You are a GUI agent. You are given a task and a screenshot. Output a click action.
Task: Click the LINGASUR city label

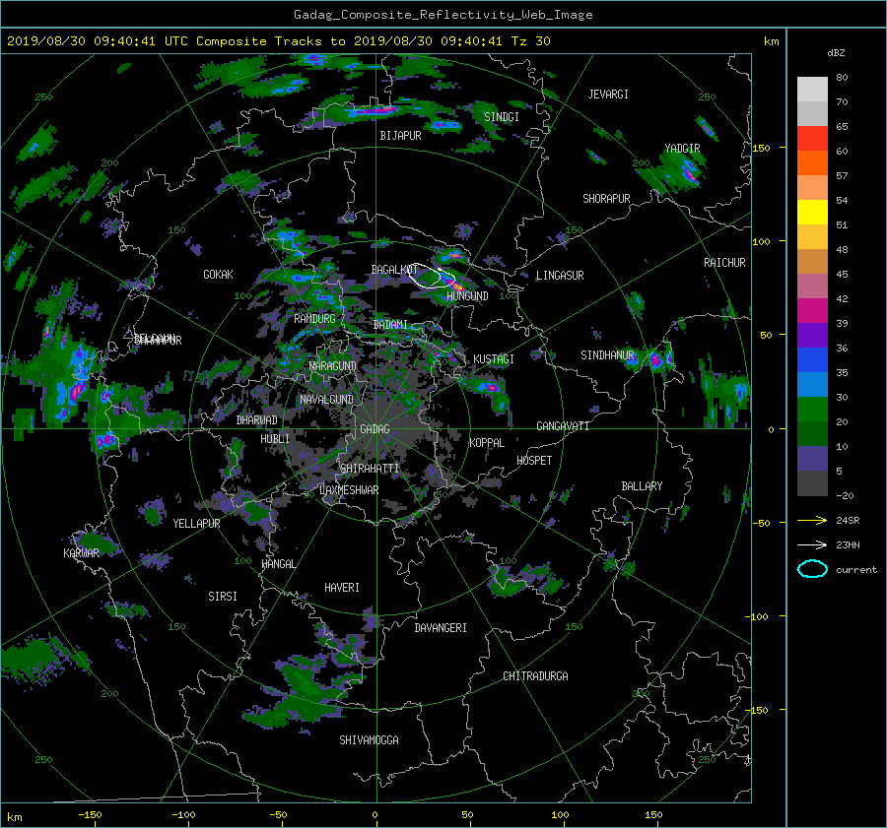560,276
